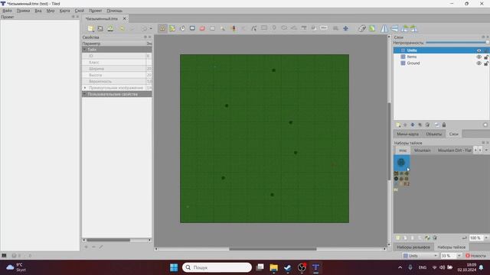Open tileset zoom 100 % combo box
This screenshot has height=275, width=490.
pyautogui.click(x=479, y=238)
